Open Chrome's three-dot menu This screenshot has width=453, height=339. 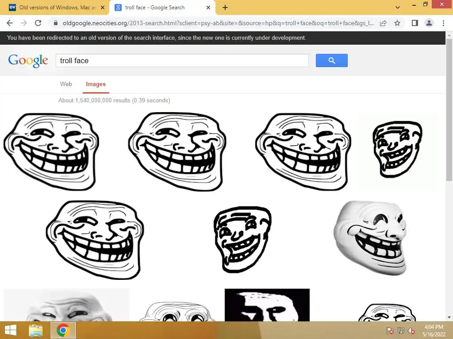tap(443, 23)
